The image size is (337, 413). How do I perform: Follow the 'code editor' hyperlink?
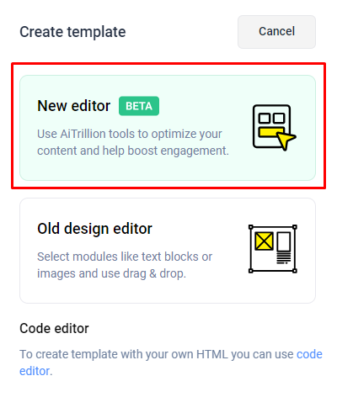point(171,363)
